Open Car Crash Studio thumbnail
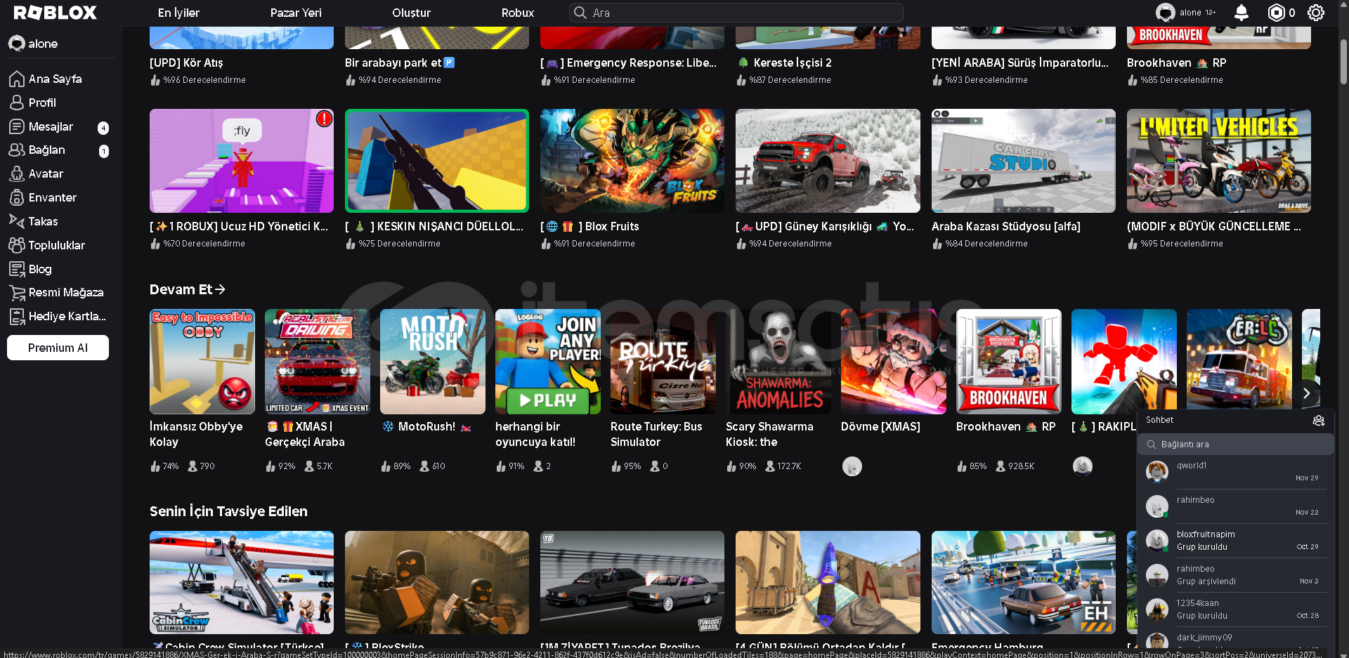Viewport: 1349px width, 658px height. click(x=1024, y=161)
